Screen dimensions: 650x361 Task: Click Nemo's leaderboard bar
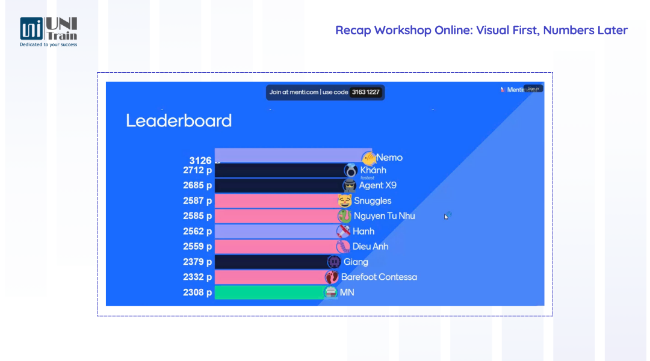click(x=292, y=155)
